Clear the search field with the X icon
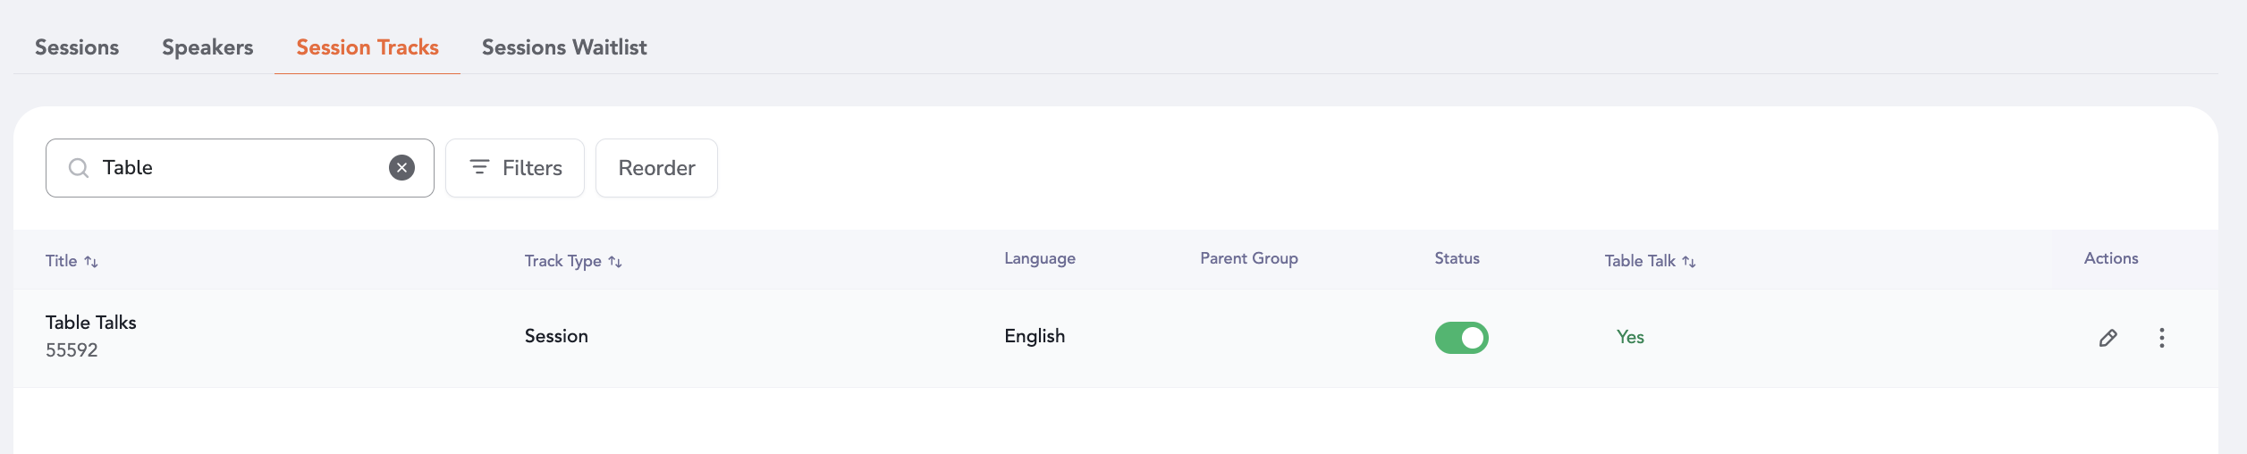The width and height of the screenshot is (2247, 454). click(401, 168)
